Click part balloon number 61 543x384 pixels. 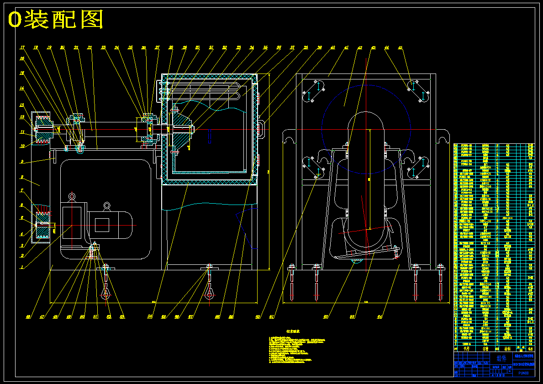pos(271,316)
